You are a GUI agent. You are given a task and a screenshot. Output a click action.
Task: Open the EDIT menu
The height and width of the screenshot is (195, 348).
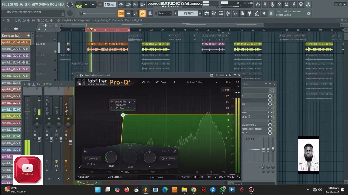click(10, 4)
